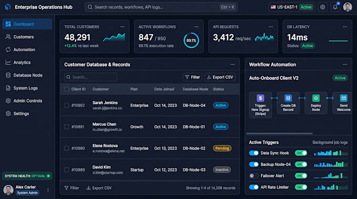Image resolution: width=357 pixels, height=199 pixels.
Task: Click the top Export CSV button
Action: (220, 77)
